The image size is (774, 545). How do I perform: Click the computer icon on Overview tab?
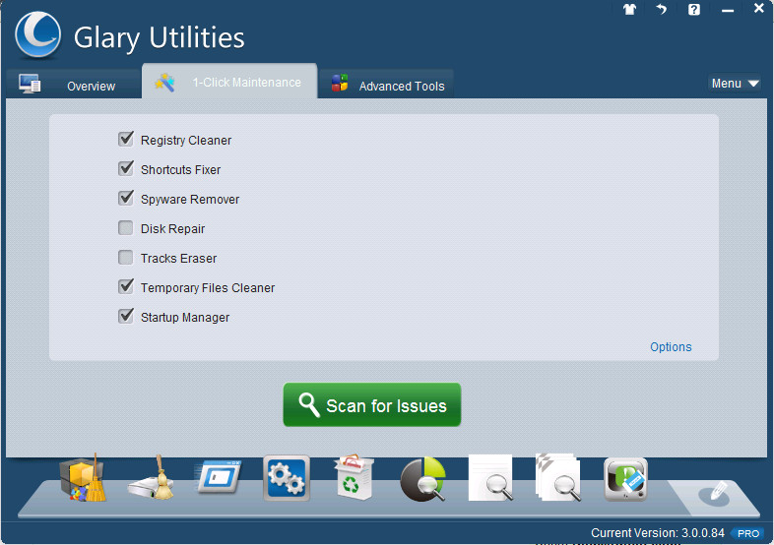pyautogui.click(x=30, y=84)
